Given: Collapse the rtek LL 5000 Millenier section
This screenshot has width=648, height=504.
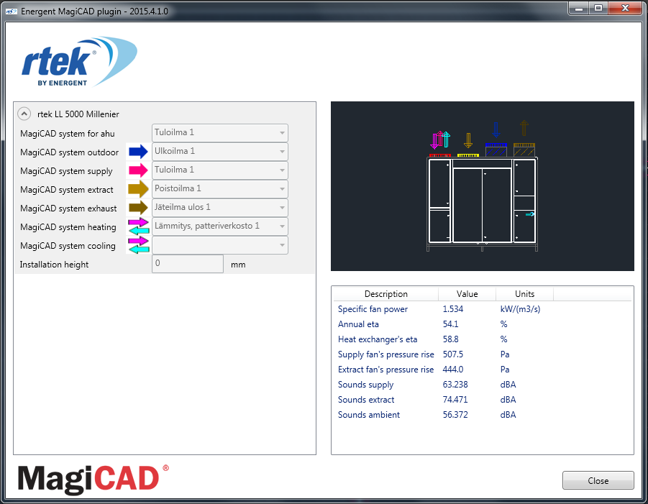Looking at the screenshot, I should coord(24,114).
